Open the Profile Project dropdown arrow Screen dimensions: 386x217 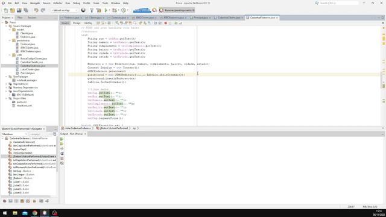[x=127, y=10]
